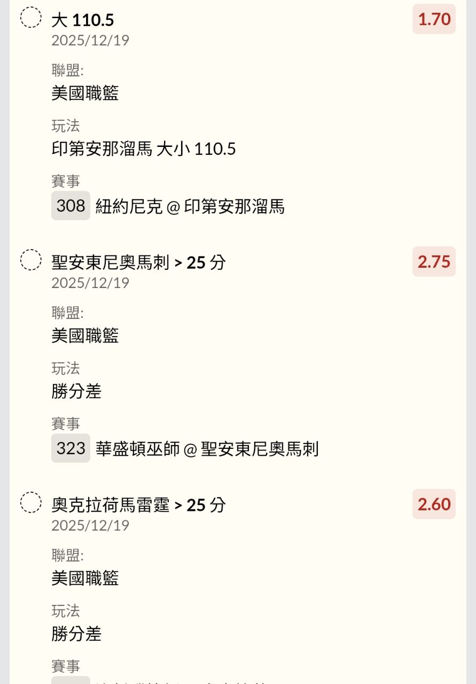Click the 2.60 odds badge

click(x=434, y=504)
